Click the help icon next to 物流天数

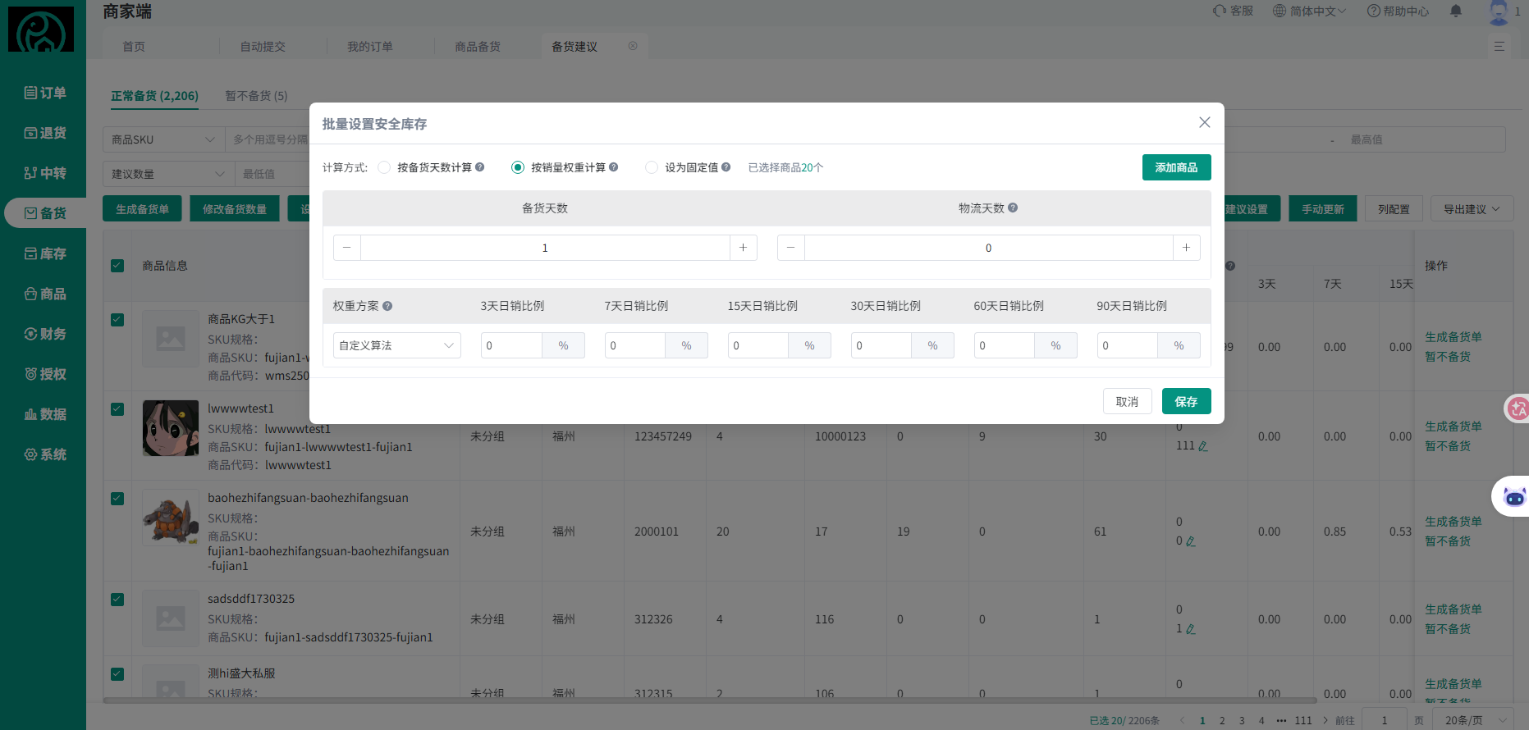point(1013,208)
